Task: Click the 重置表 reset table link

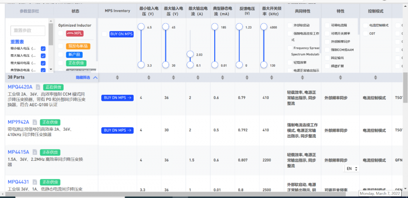Action: (x=17, y=42)
